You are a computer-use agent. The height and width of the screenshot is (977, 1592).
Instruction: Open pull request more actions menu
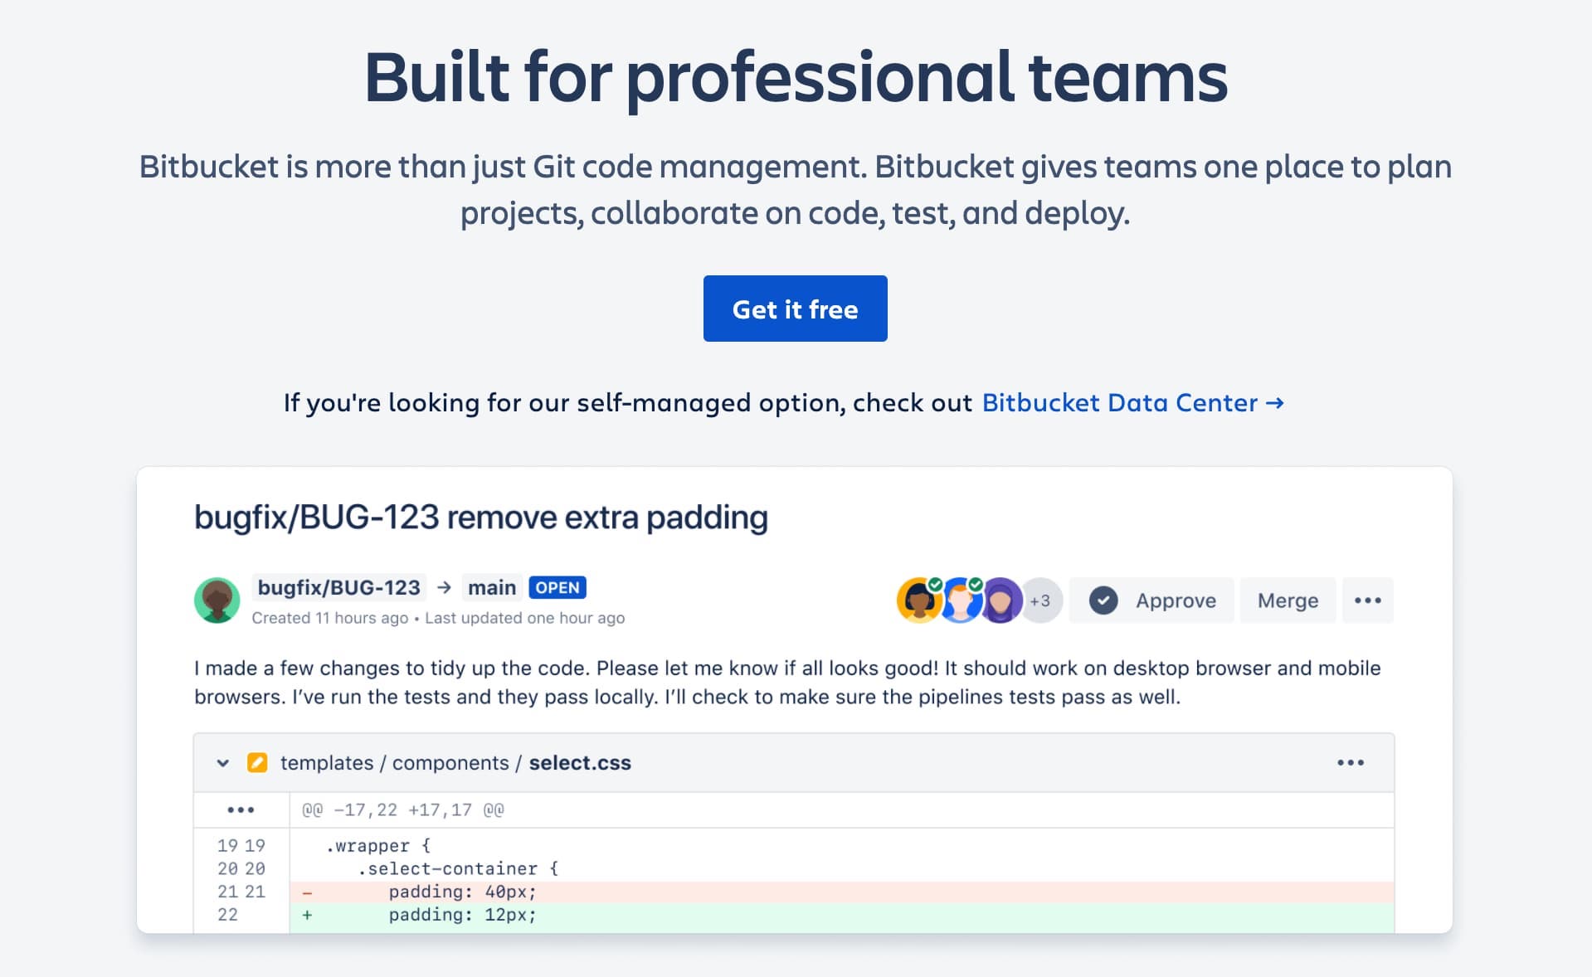coord(1368,600)
